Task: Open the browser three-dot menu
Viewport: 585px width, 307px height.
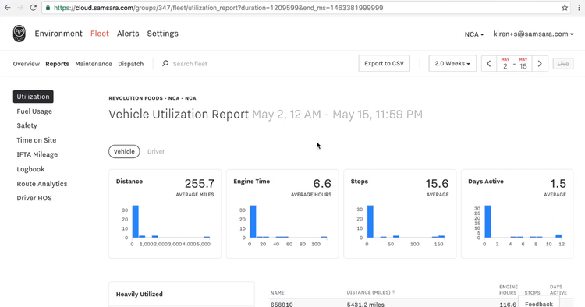Action: (579, 8)
